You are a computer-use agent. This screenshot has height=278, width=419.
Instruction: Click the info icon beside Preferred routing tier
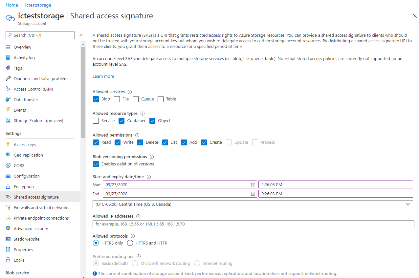coord(139,256)
